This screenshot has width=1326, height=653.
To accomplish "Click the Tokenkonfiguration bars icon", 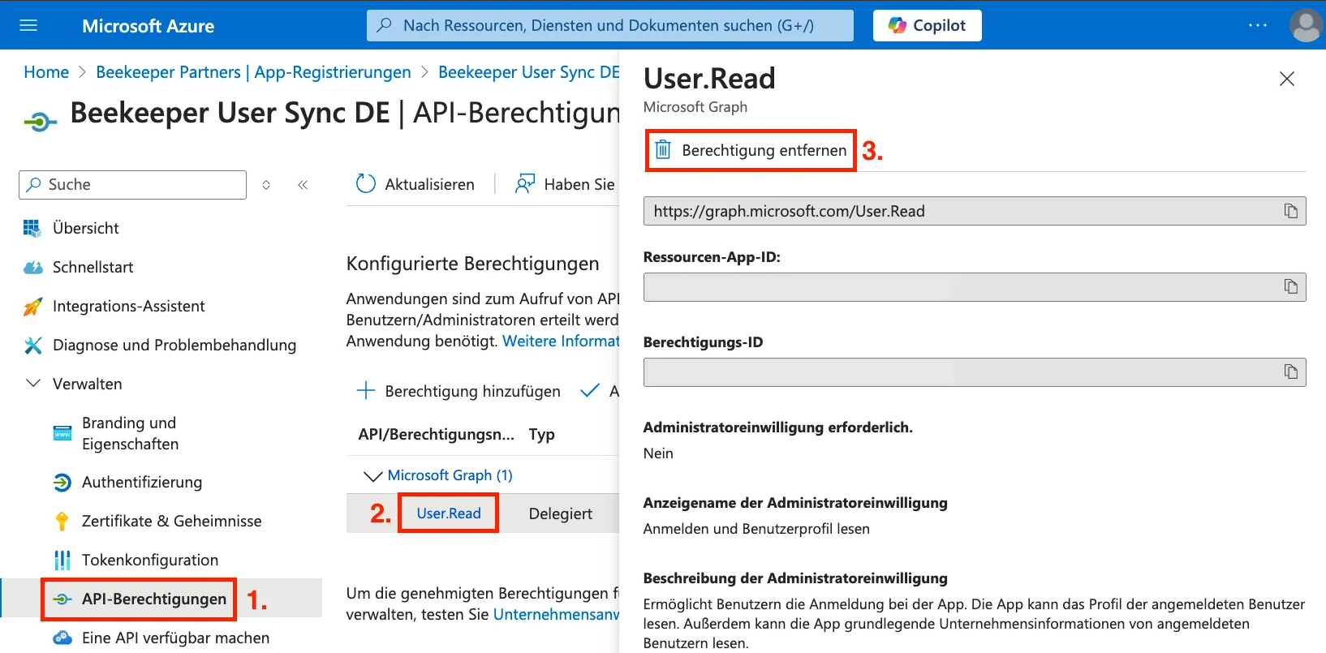I will (62, 560).
